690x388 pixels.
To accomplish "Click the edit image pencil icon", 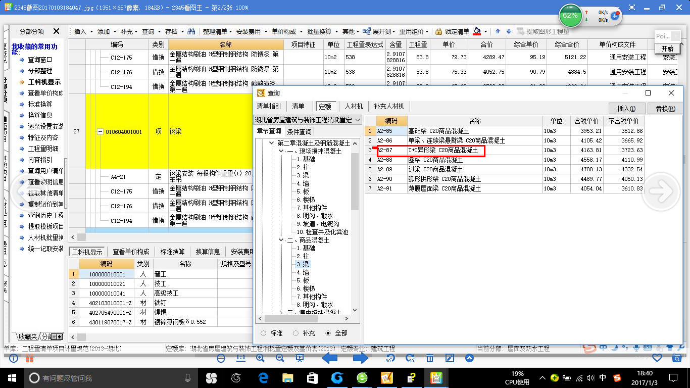I will pos(450,358).
